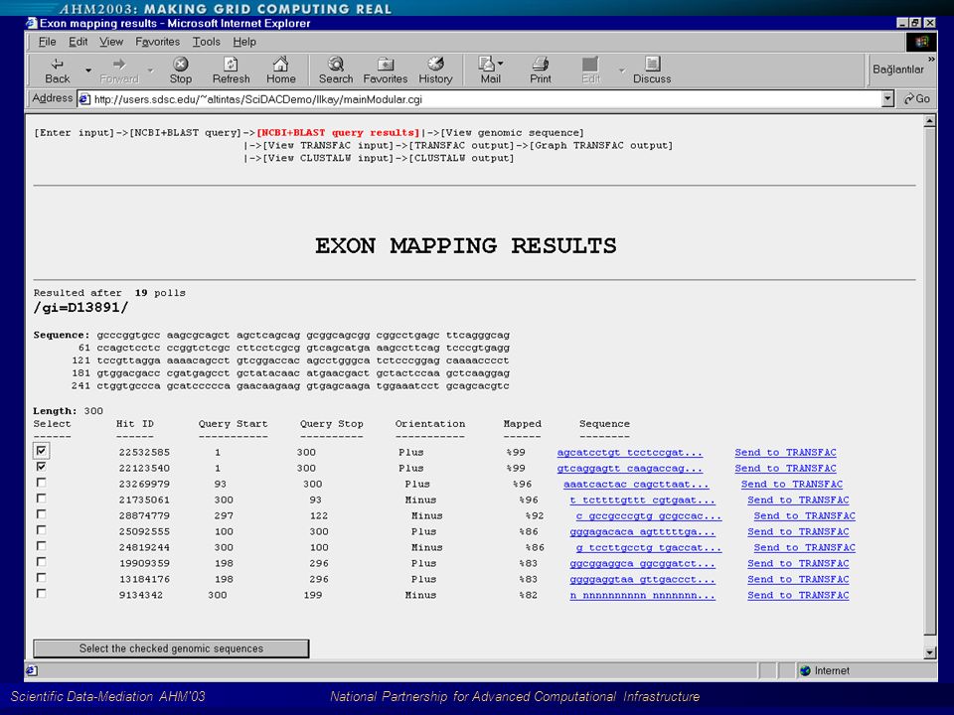Click Send to TRANSFAC for hit 22532585
This screenshot has height=715, width=954.
click(x=785, y=453)
